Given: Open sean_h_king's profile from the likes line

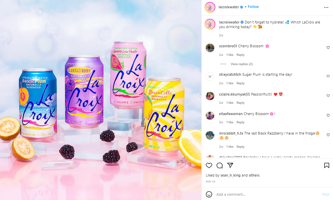Looking at the screenshot, I should [x=230, y=175].
